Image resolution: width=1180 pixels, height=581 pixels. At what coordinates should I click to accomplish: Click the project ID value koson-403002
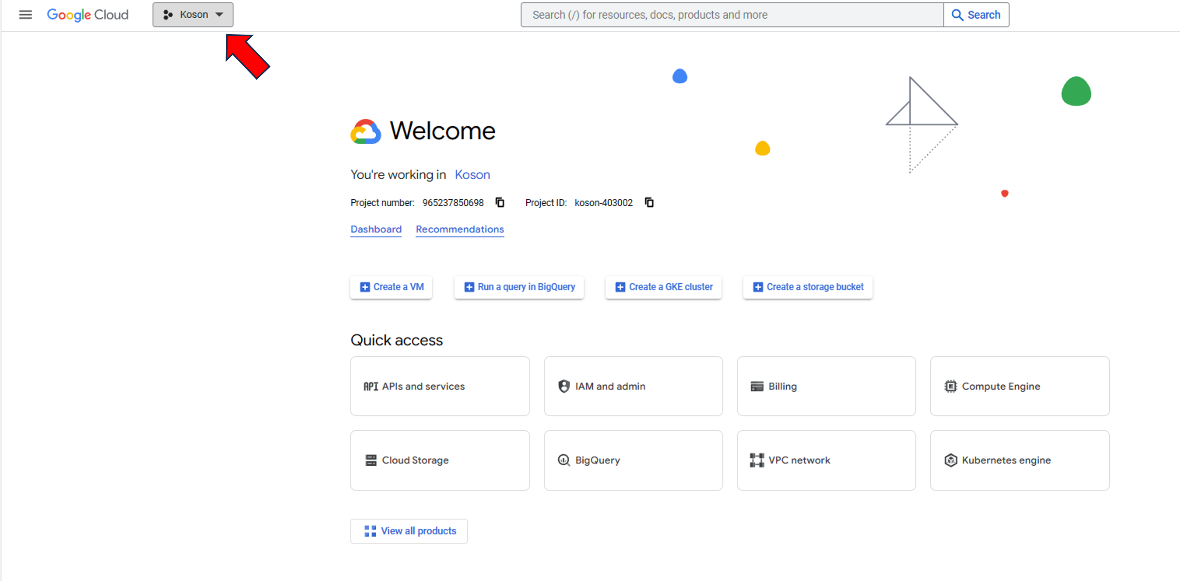click(x=603, y=203)
